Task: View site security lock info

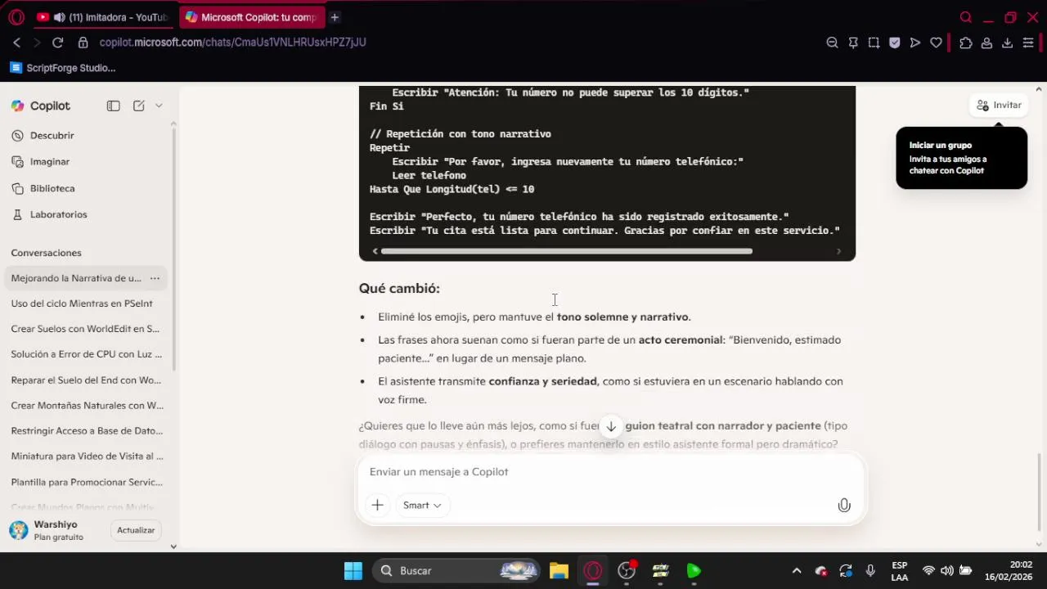Action: (x=83, y=43)
